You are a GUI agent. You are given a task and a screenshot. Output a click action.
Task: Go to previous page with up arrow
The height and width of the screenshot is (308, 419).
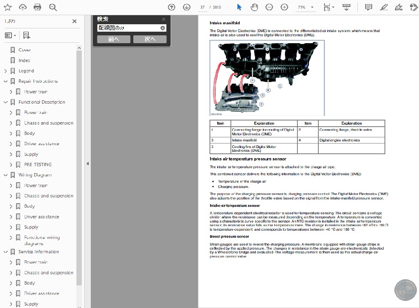[x=172, y=7]
